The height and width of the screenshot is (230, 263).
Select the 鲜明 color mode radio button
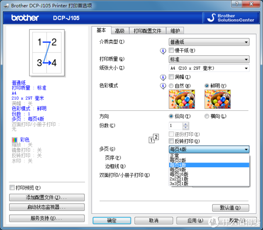[207, 86]
